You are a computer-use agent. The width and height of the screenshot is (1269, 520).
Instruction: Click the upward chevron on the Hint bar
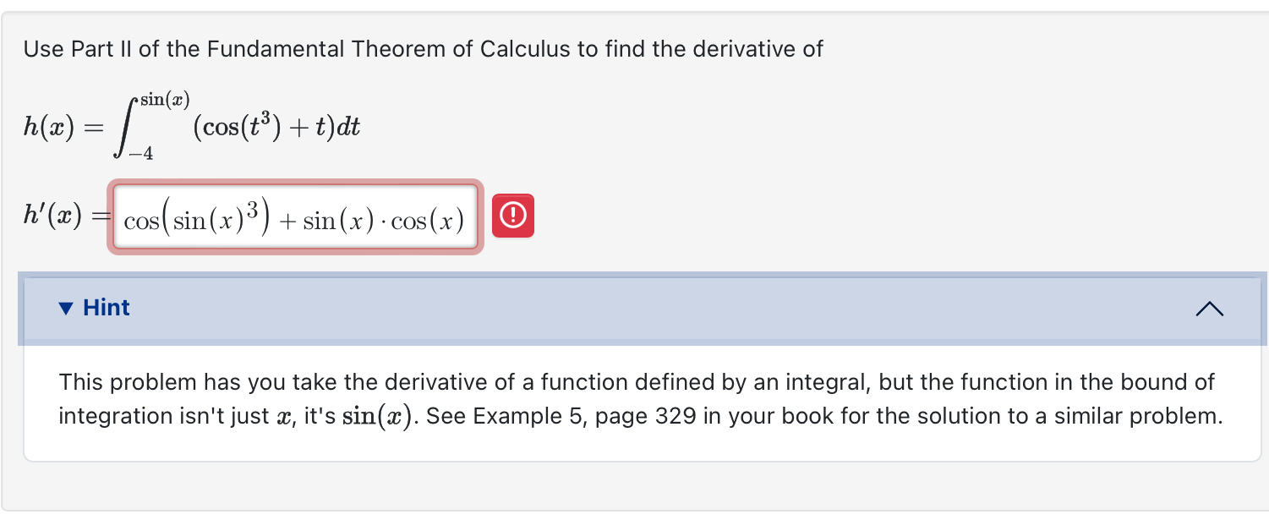(1210, 309)
